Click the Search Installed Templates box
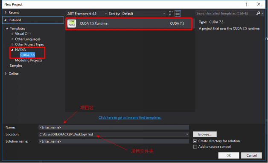Viewport: 268px width, 163px height. click(226, 13)
